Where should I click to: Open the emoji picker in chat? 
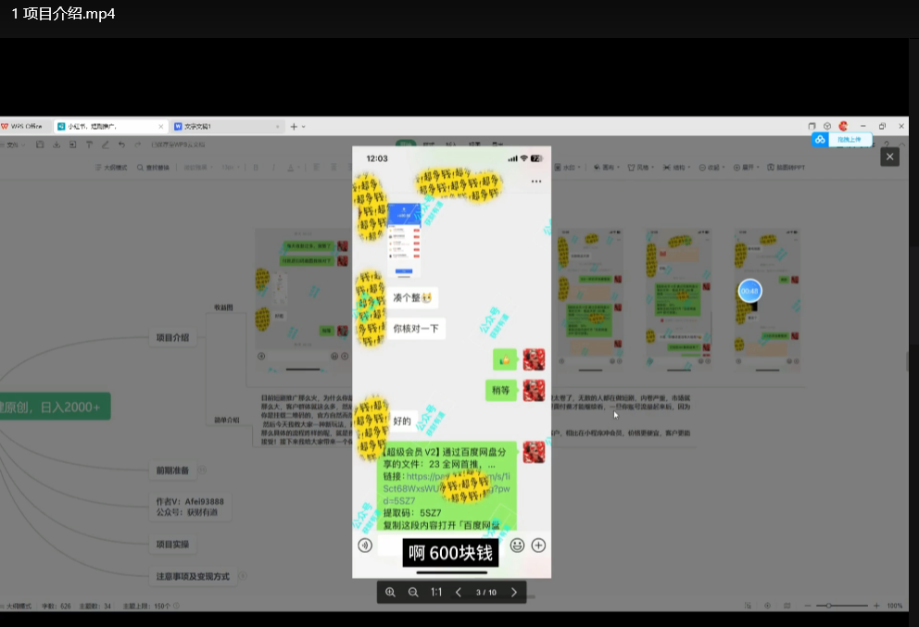click(517, 545)
